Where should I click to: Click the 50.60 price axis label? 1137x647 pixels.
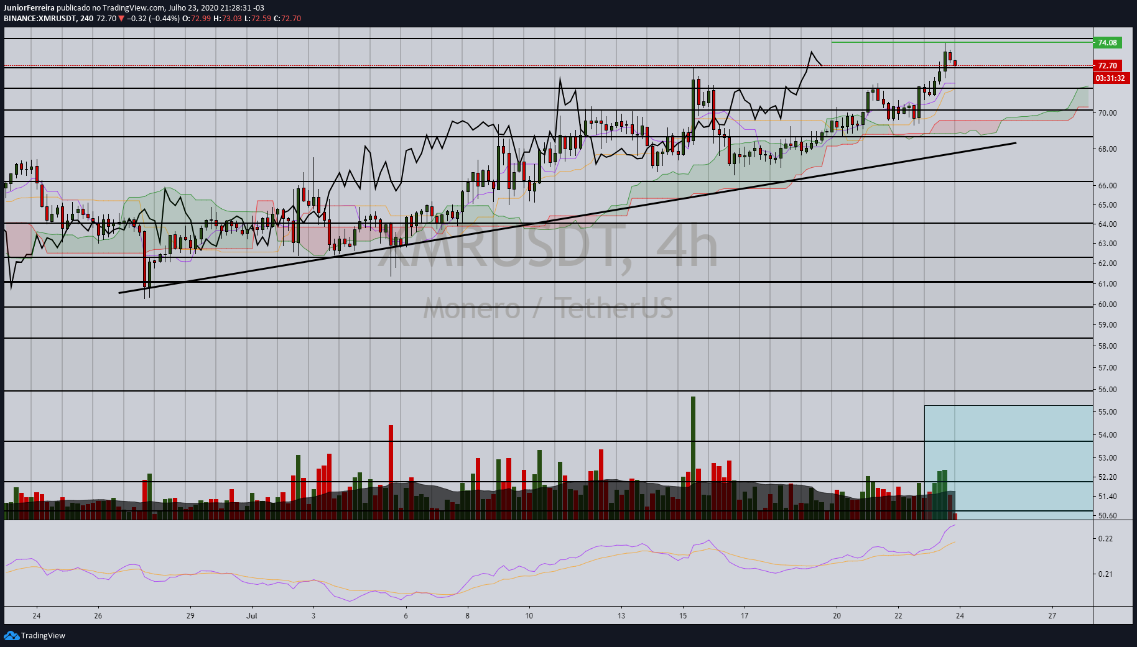[1107, 516]
